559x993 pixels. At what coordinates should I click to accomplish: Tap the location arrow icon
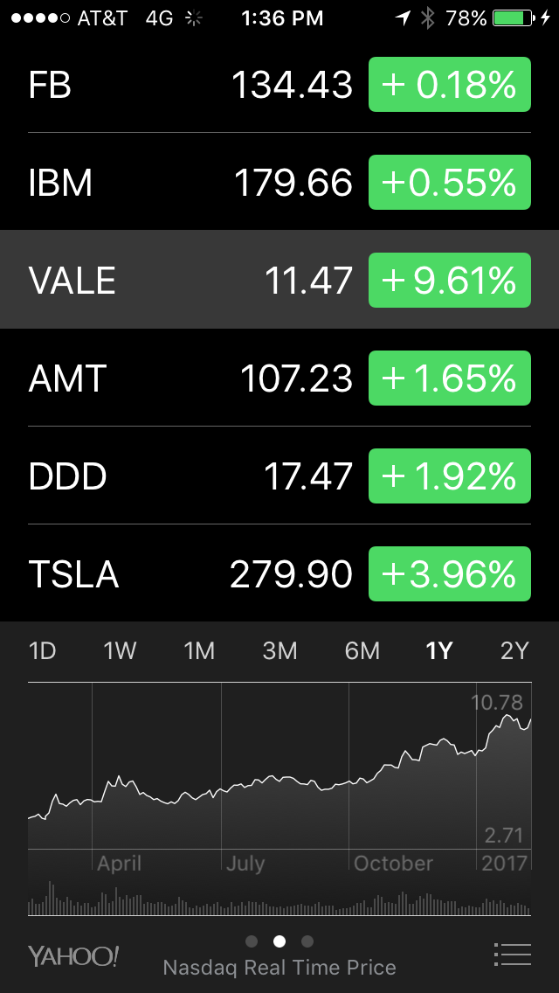click(x=403, y=17)
